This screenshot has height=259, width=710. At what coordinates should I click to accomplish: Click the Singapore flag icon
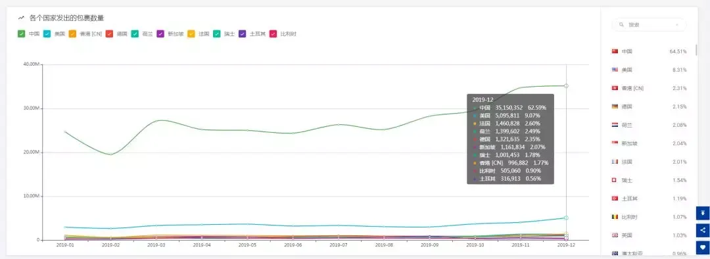[x=615, y=143]
